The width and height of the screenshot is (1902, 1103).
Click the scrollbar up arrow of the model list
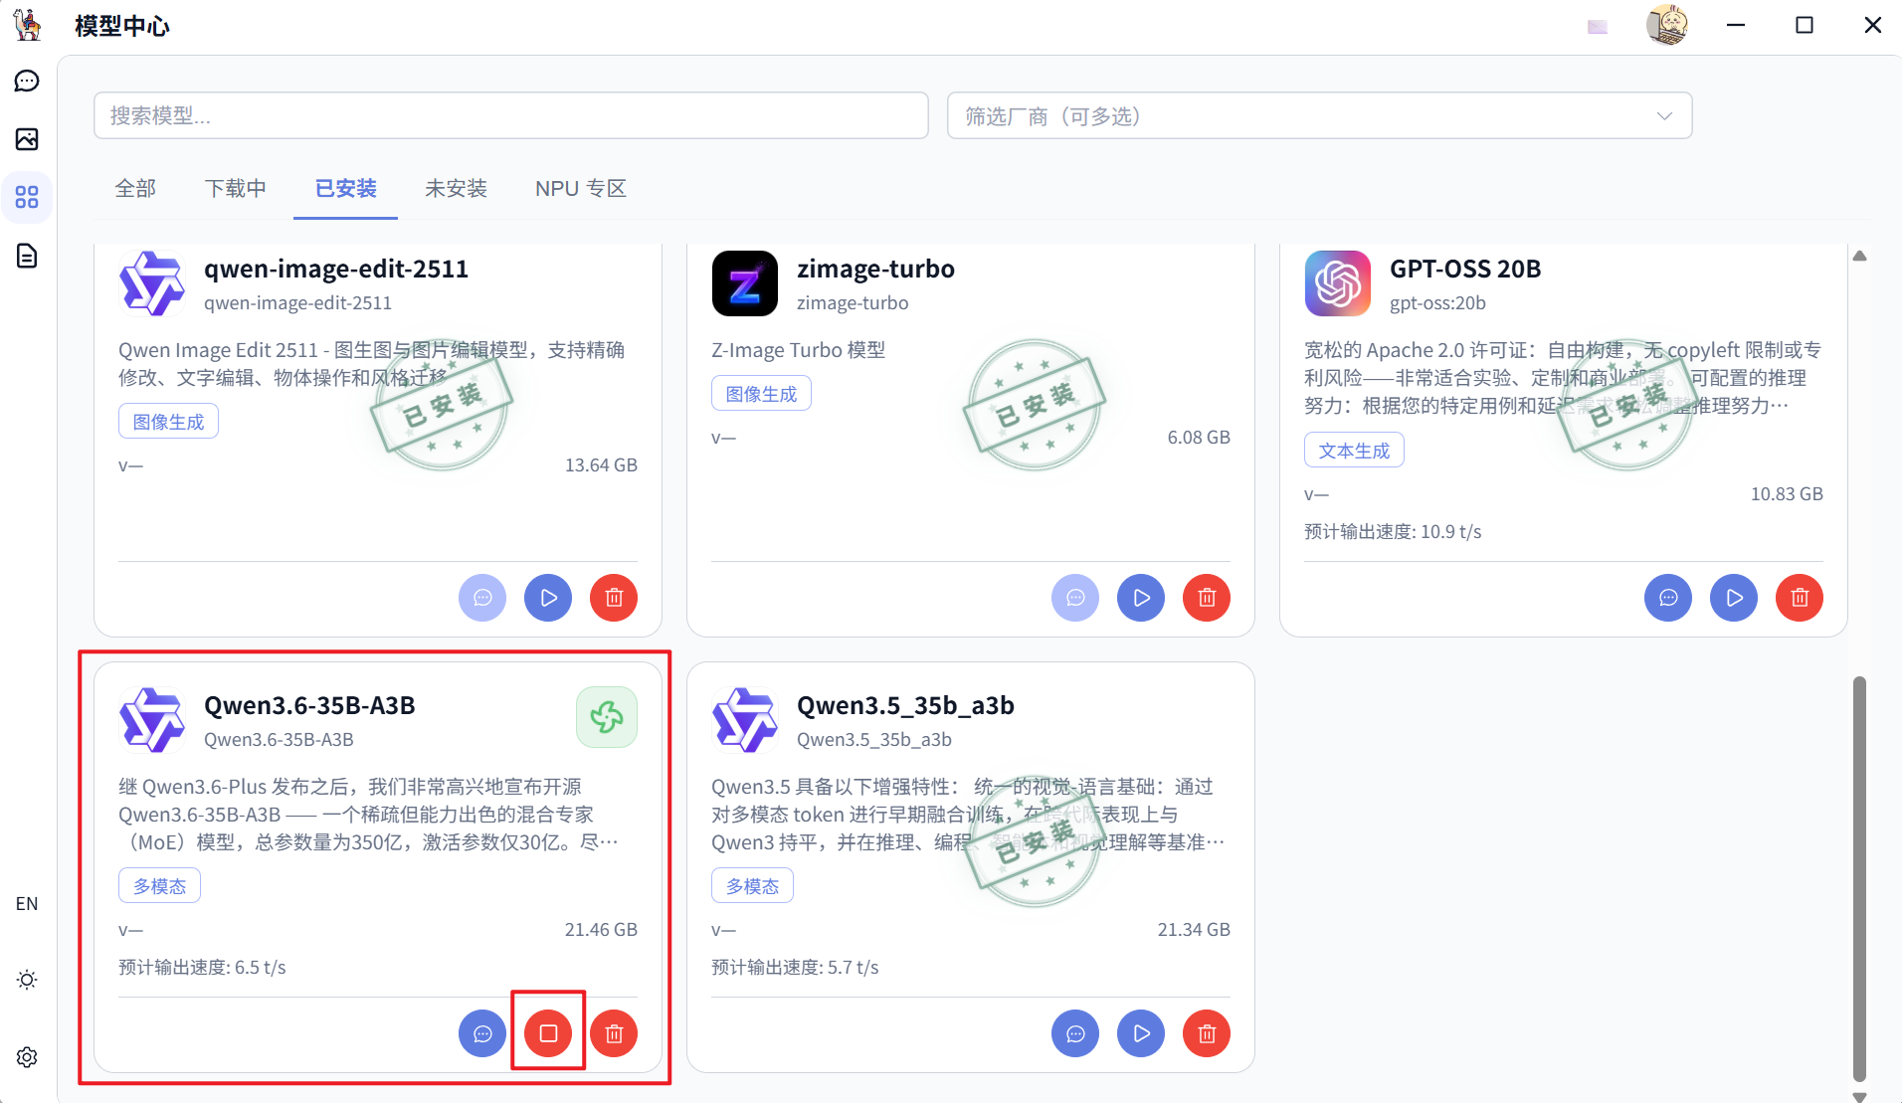(1859, 256)
